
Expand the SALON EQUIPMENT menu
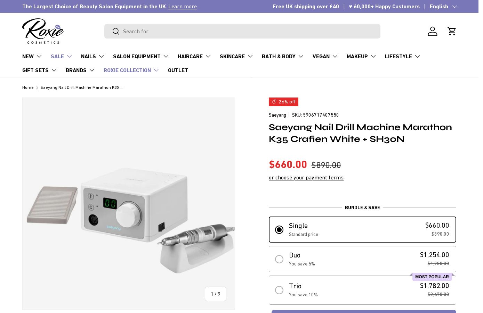(141, 56)
